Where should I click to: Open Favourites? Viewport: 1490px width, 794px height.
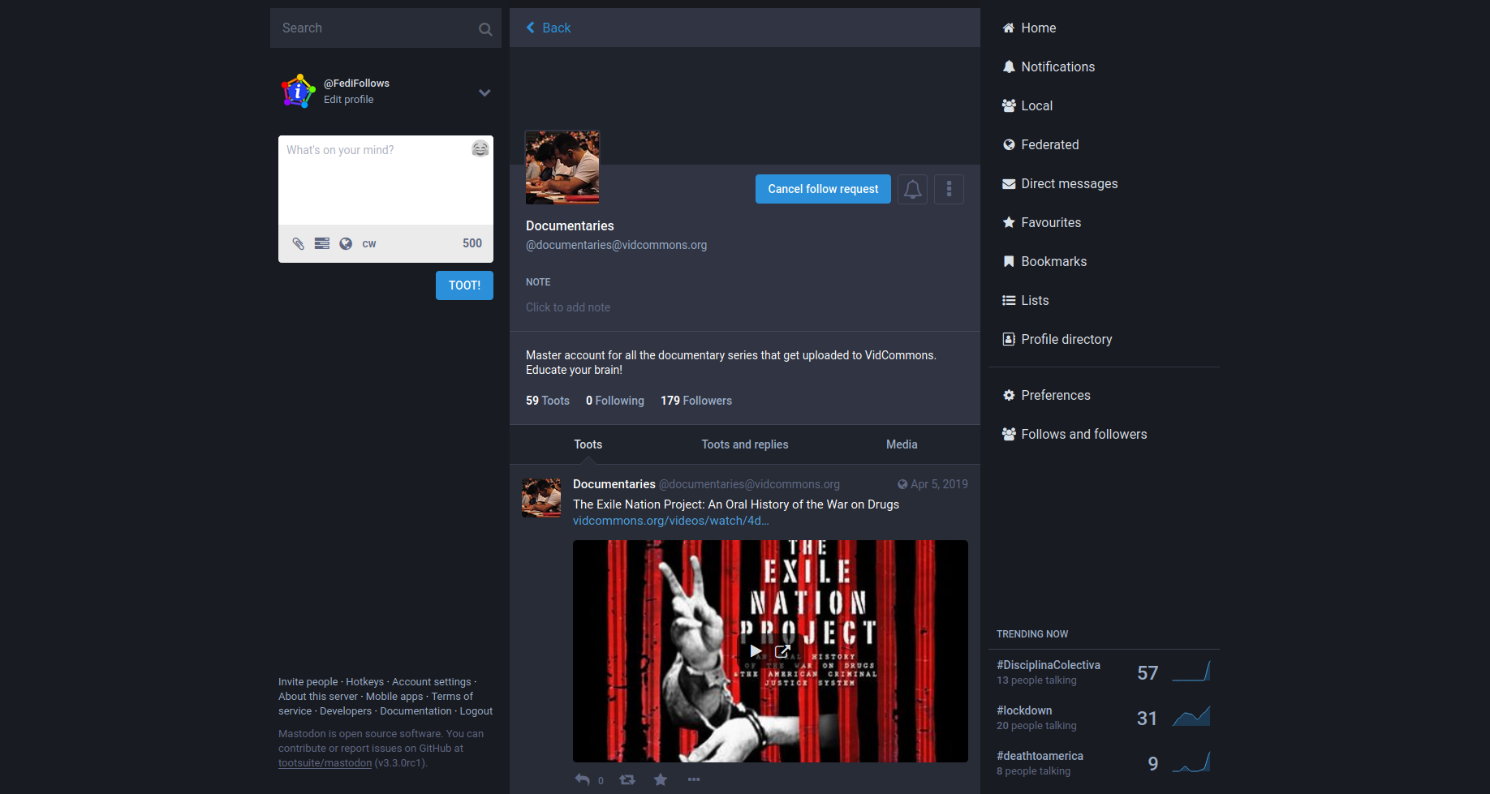pos(1042,222)
